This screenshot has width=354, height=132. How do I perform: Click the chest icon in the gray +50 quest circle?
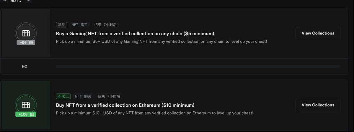(x=26, y=33)
